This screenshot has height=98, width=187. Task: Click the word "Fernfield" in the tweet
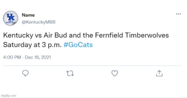coord(109,35)
